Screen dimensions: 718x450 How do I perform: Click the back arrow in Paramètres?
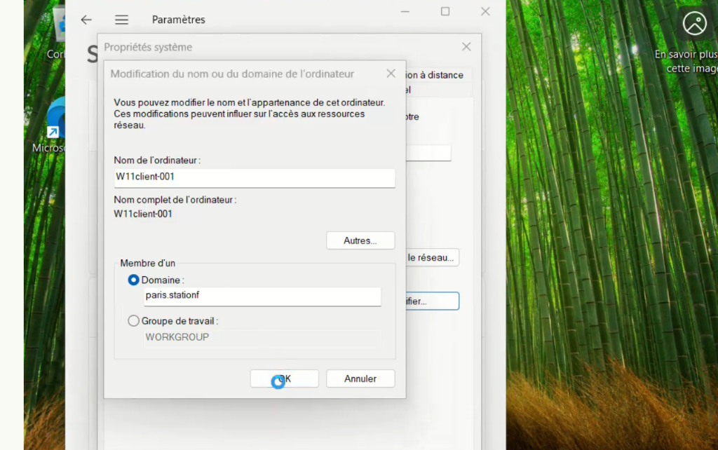coord(86,20)
